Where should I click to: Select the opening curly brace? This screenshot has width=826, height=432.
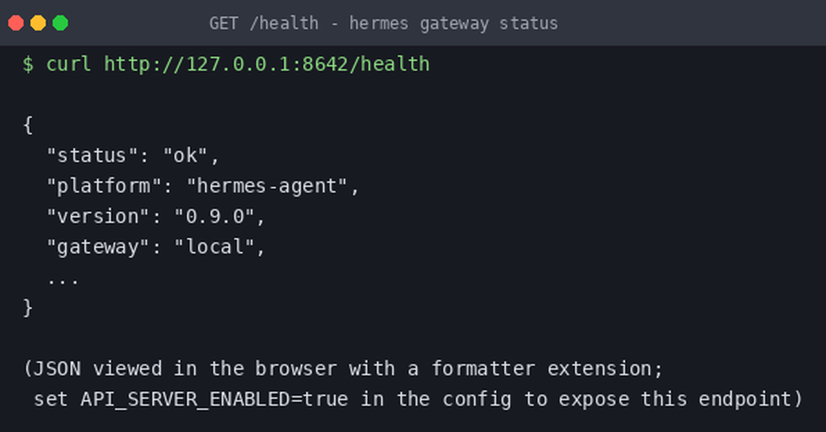[28, 125]
